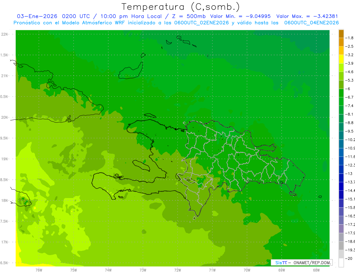Pick the brown swatch above -1.8
Image resolution: width=355 pixels, height=274 pixels.
(341, 34)
